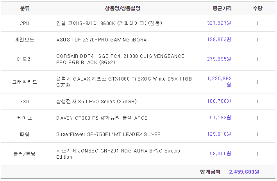Open the GALAX GTX1080 Ti EXOC product
The width and height of the screenshot is (277, 181).
click(124, 82)
